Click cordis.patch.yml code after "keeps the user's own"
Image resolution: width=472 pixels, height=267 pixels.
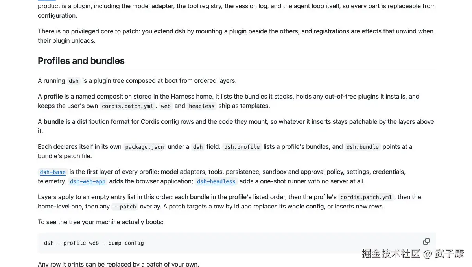(x=128, y=106)
